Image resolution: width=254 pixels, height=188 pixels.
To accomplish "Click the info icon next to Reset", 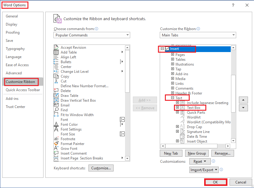I will (214, 161).
